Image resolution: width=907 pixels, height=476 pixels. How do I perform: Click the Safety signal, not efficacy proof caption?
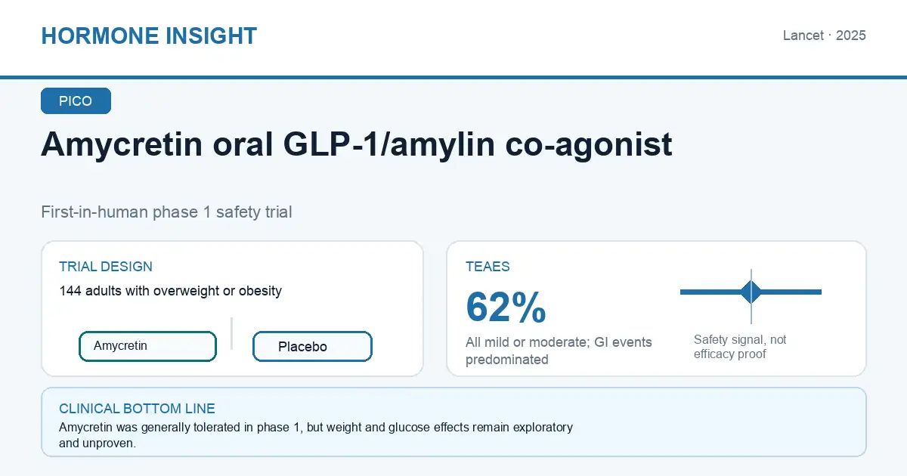740,347
